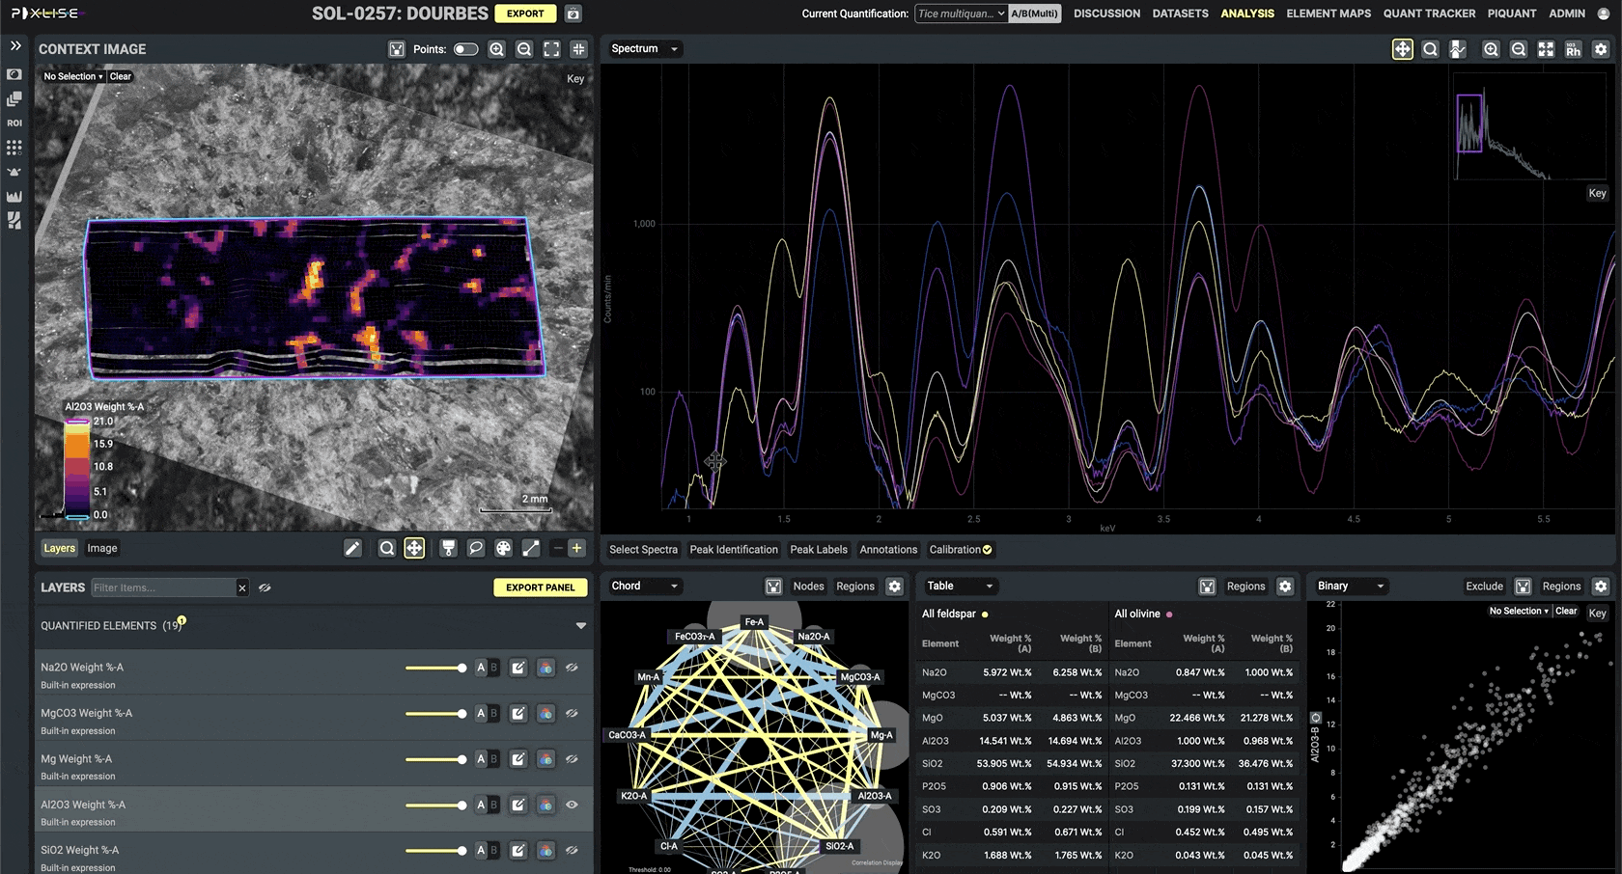Show the SiO2 Weight %-A layer

coord(572,851)
